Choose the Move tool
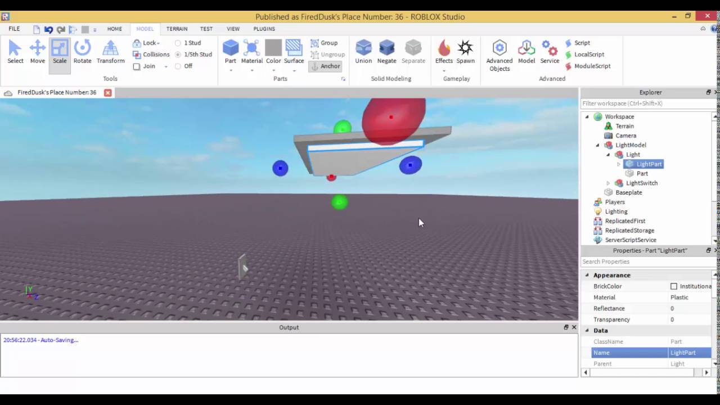The image size is (720, 405). pos(38,52)
